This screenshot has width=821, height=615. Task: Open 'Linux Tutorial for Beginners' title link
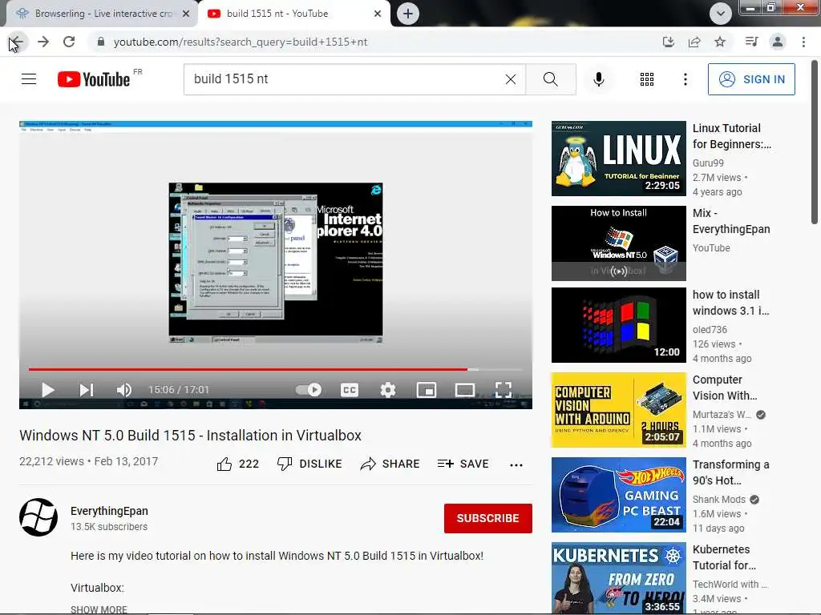(731, 136)
